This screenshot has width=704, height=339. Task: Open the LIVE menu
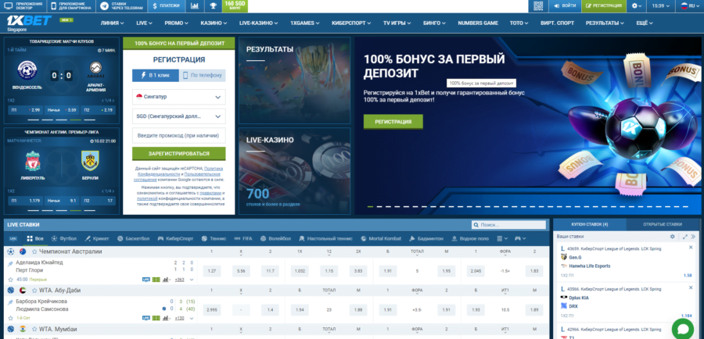click(144, 23)
